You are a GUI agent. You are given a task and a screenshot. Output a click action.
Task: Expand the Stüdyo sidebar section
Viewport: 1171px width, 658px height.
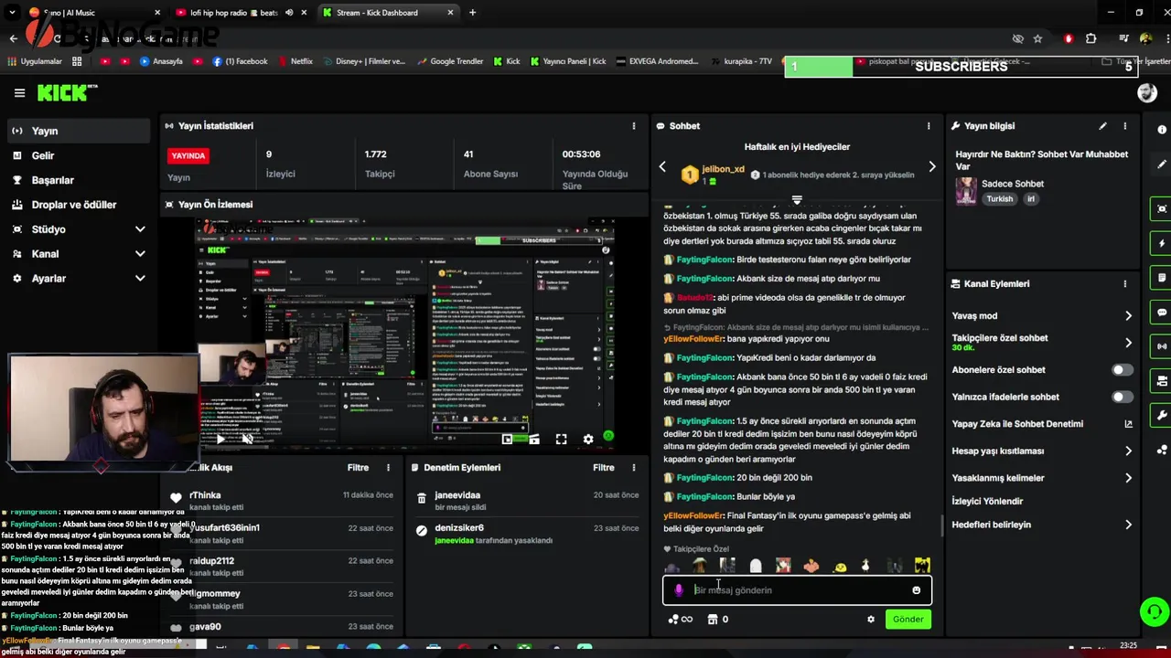click(79, 229)
